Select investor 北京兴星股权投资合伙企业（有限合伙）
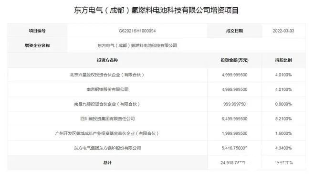This screenshot has width=315, height=174. [107, 75]
